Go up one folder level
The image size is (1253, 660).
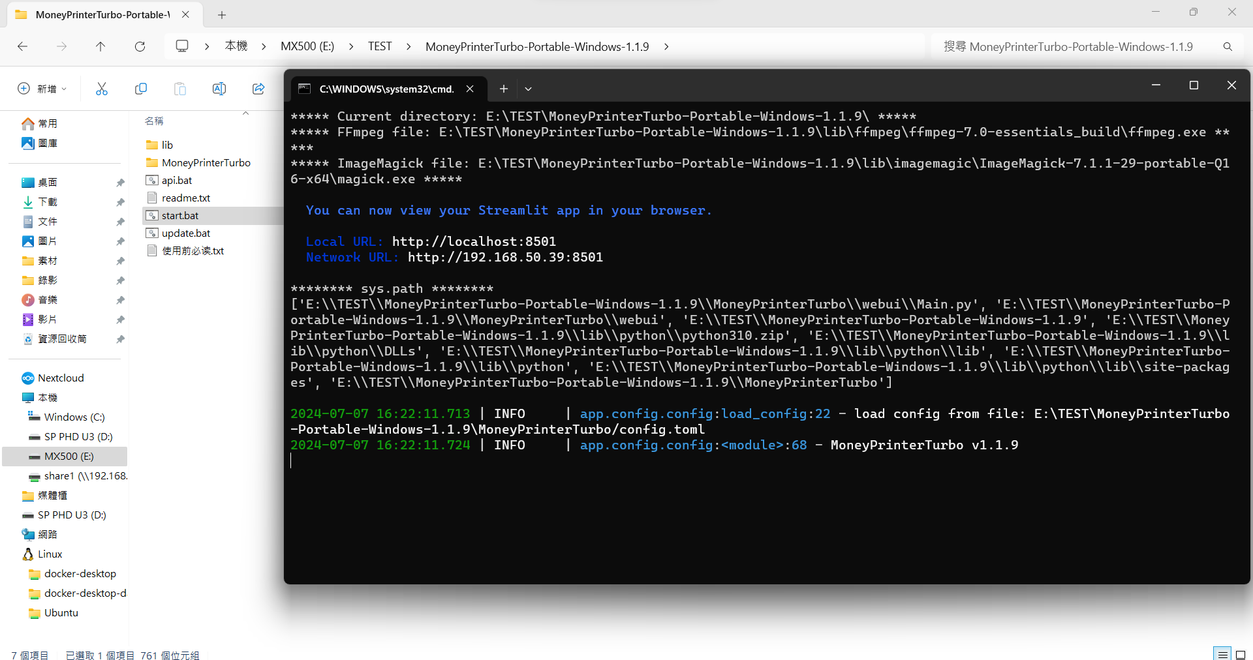[101, 46]
